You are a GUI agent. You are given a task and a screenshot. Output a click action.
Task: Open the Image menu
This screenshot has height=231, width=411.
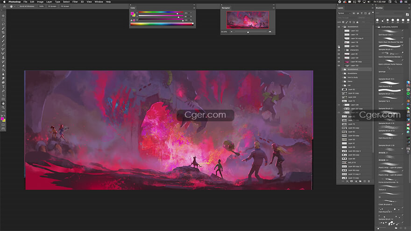pos(40,2)
